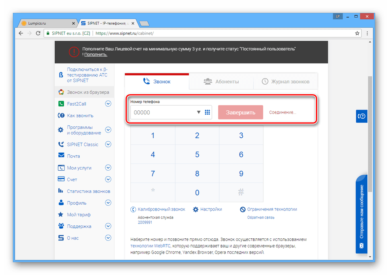Click the page vertical scrollbar

[x=370, y=134]
